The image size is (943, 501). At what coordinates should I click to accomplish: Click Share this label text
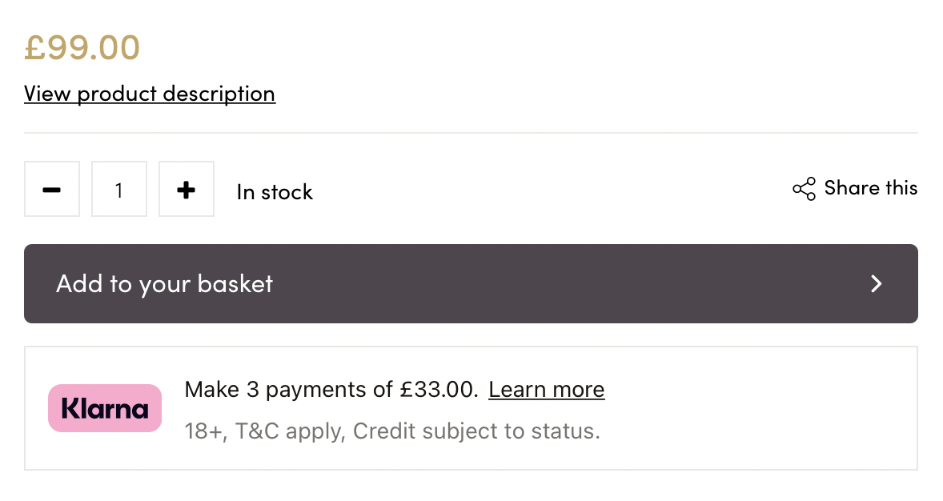tap(871, 188)
